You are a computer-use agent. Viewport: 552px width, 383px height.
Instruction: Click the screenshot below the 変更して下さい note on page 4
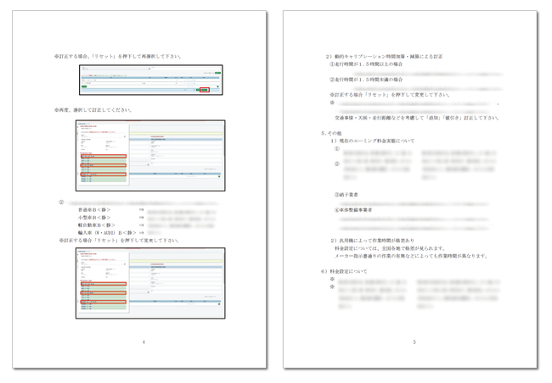(x=150, y=283)
